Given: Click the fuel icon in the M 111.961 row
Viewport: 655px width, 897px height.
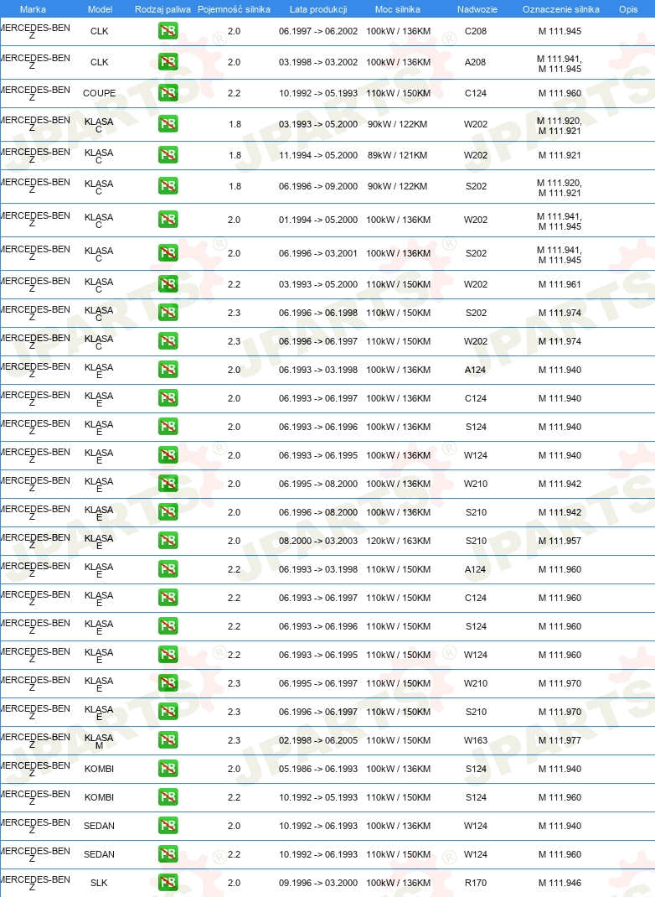Looking at the screenshot, I should point(168,284).
